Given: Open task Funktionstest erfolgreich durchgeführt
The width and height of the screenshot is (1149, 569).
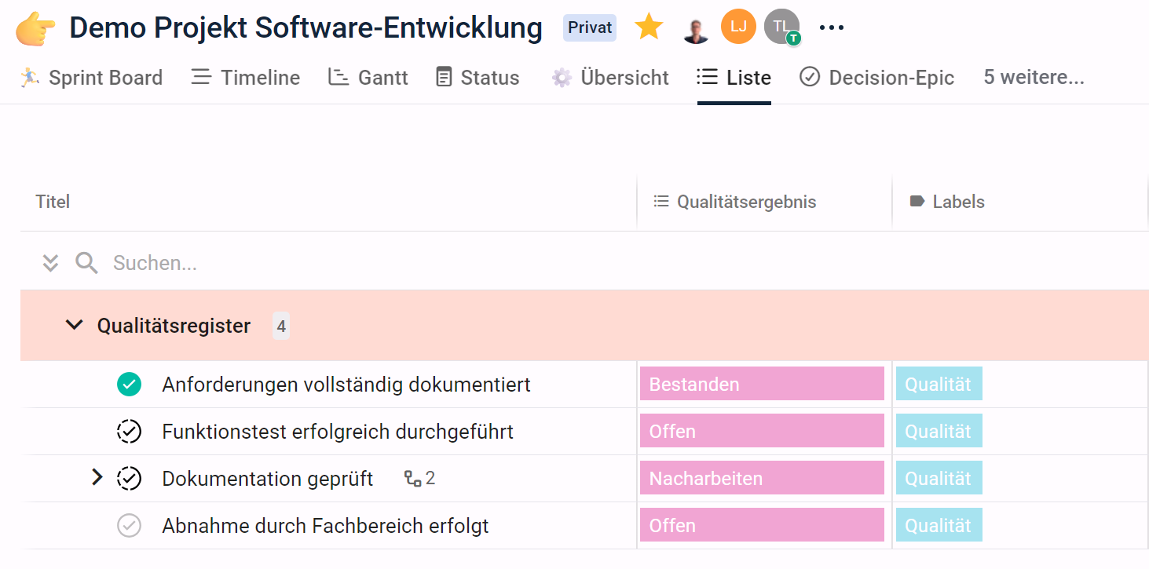Looking at the screenshot, I should click(338, 432).
